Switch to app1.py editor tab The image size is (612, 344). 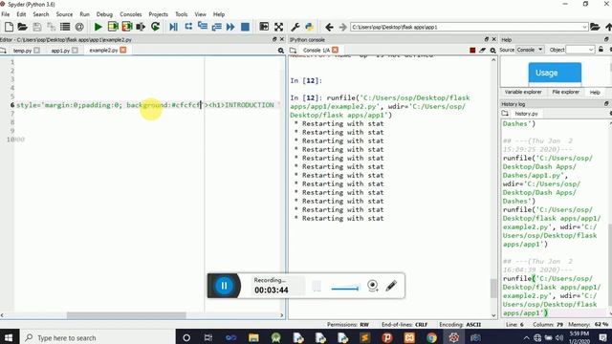[x=60, y=51]
